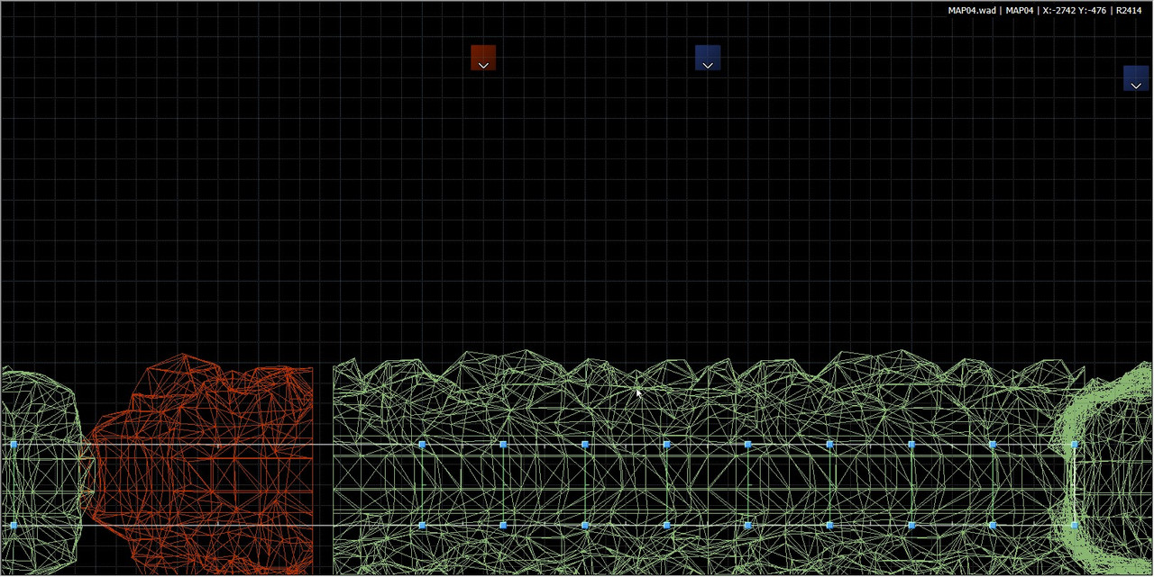Select the red thing marker
The width and height of the screenshot is (1154, 577).
click(483, 58)
